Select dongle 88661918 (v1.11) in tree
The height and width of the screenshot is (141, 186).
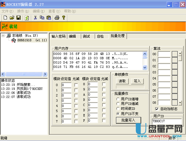point(32,40)
